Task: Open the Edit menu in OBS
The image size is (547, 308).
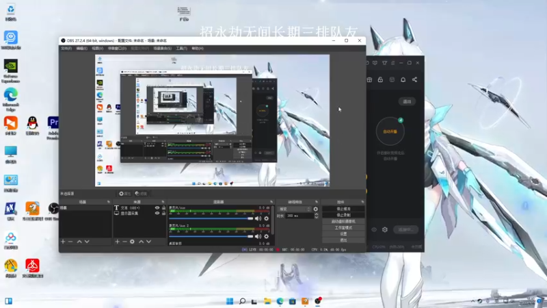Action: tap(82, 49)
